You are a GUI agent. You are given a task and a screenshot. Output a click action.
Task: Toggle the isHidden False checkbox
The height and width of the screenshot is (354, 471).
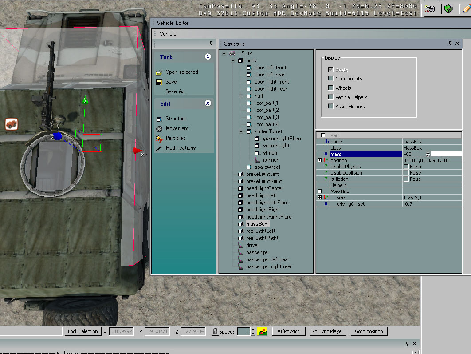[x=406, y=179]
